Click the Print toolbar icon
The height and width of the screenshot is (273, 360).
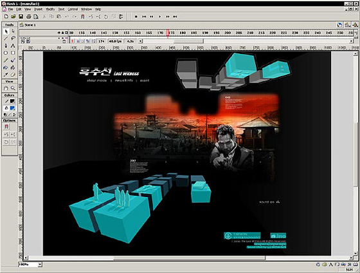pos(29,17)
